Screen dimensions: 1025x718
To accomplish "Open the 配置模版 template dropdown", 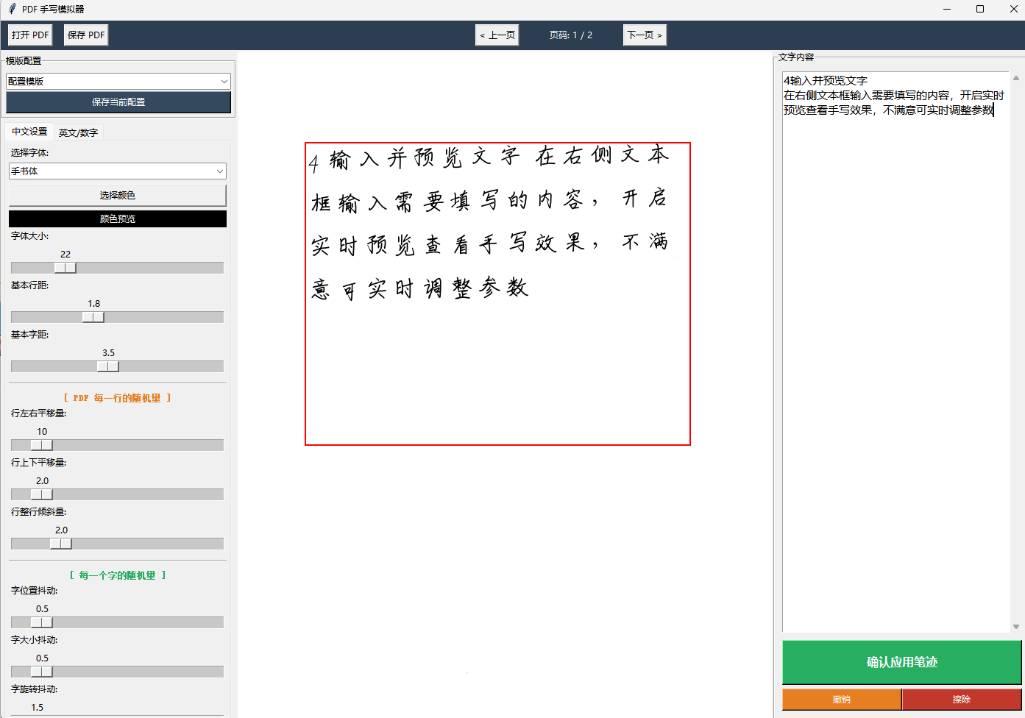I will click(118, 81).
